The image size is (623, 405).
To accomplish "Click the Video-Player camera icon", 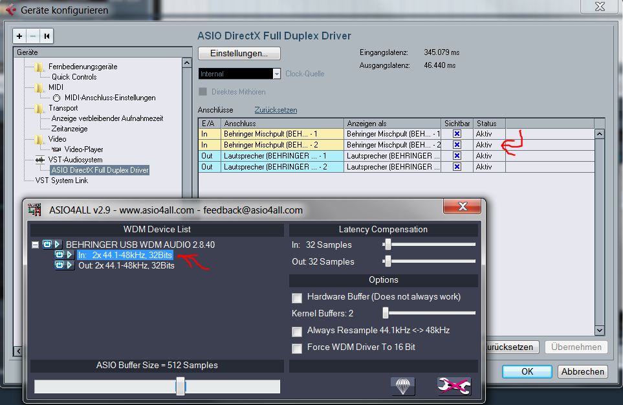I will (x=56, y=149).
